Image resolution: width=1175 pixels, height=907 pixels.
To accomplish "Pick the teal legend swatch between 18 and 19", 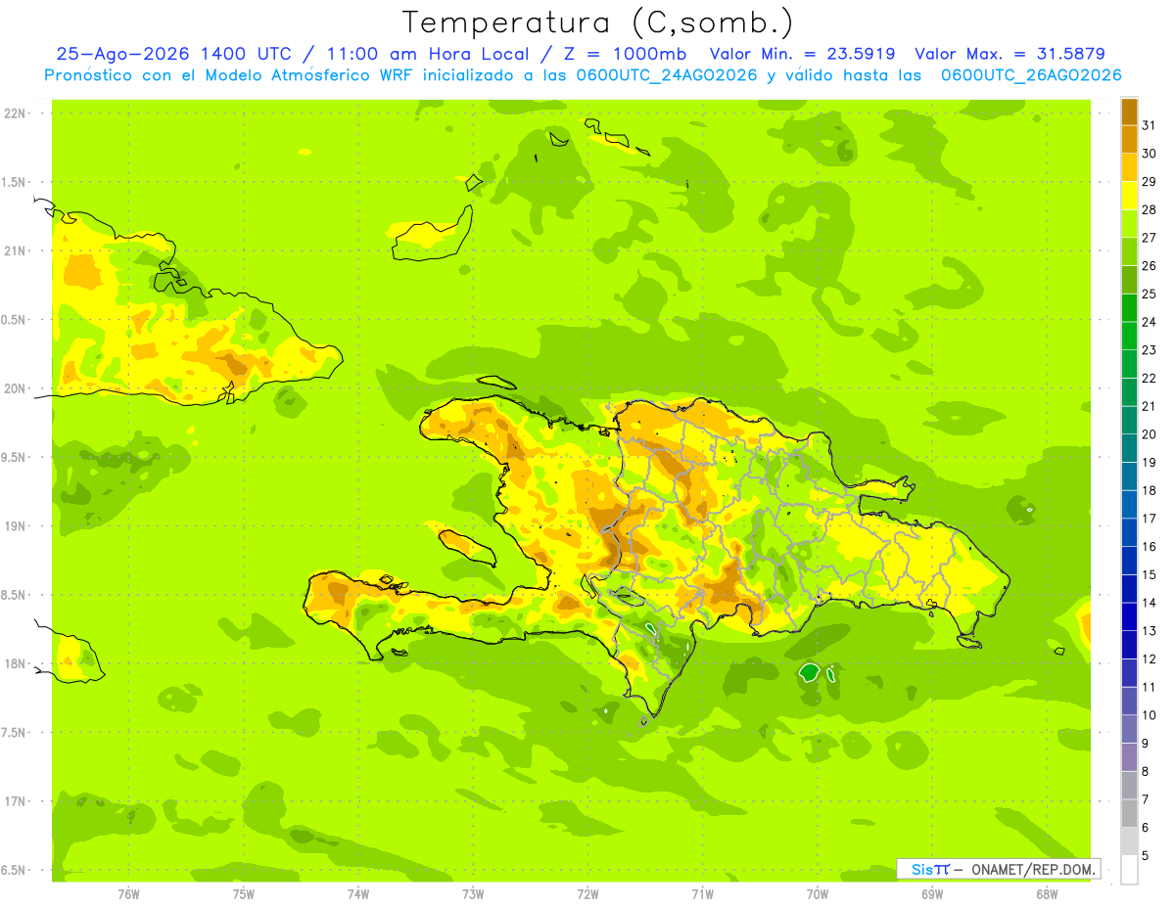I will click(1129, 476).
